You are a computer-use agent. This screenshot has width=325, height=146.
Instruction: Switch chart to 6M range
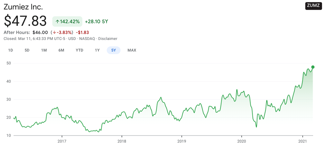coord(61,50)
